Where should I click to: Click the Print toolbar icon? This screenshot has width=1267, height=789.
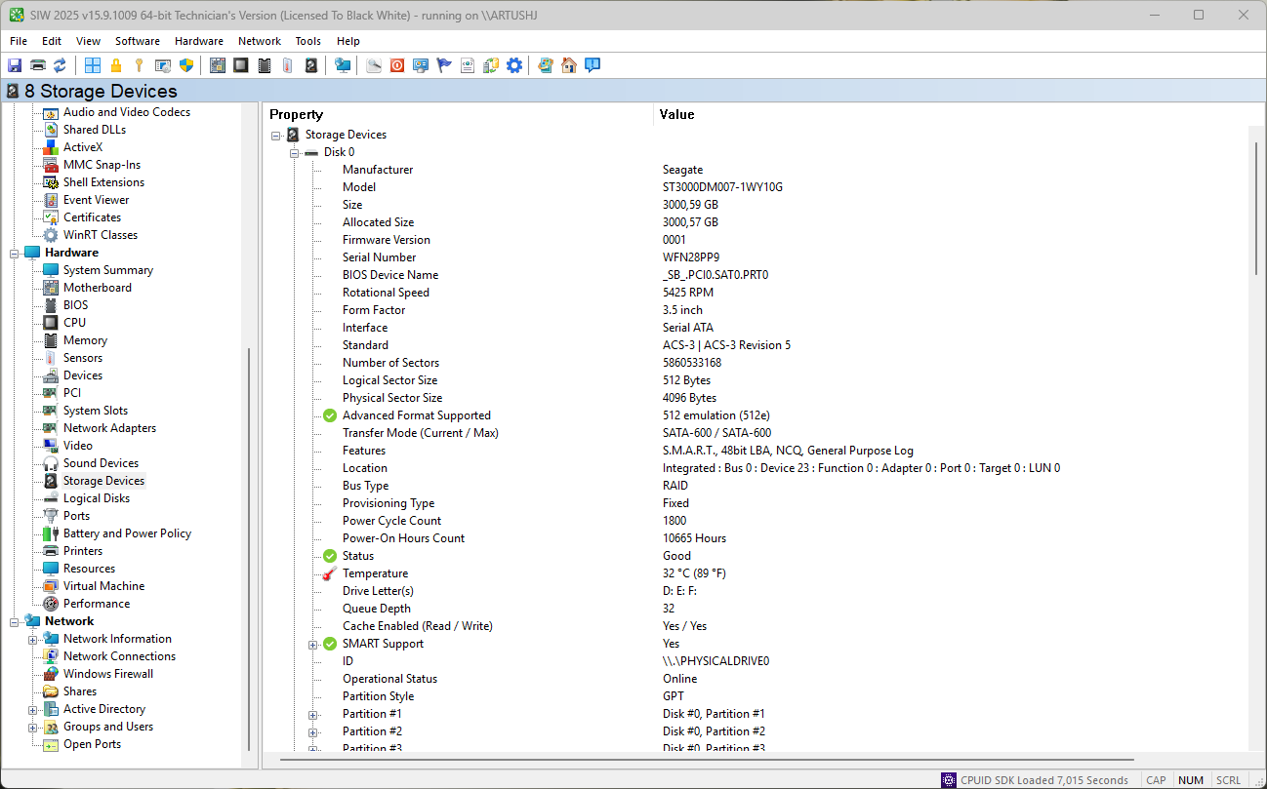pyautogui.click(x=38, y=65)
